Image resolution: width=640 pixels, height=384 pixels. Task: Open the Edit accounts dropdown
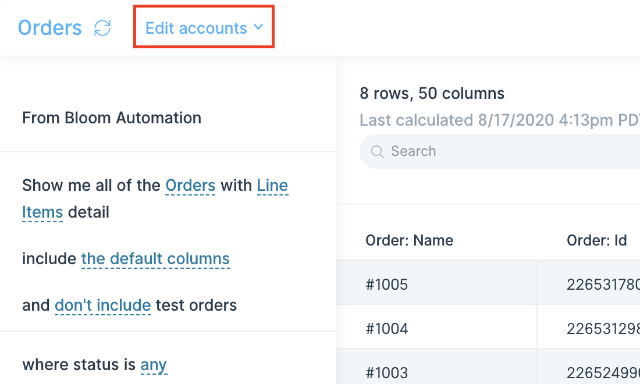coord(204,28)
